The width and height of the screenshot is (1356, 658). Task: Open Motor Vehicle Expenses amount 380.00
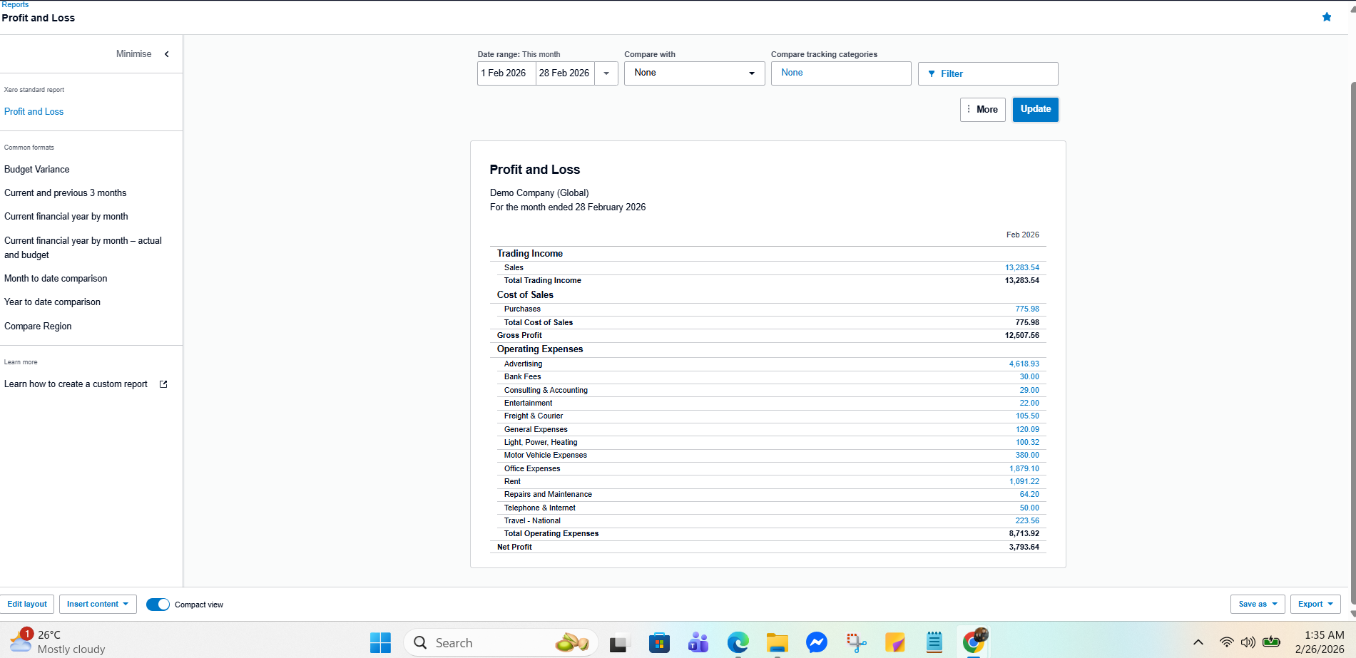(1027, 456)
